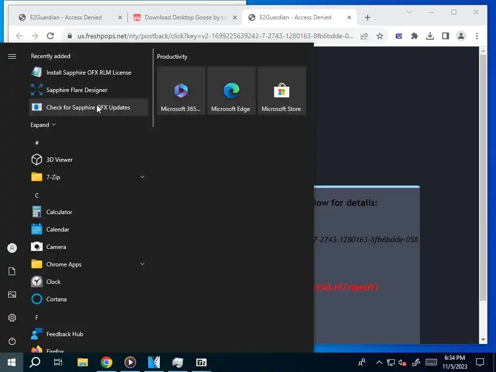Image resolution: width=496 pixels, height=372 pixels.
Task: Jump to the C letter group
Action: click(37, 196)
